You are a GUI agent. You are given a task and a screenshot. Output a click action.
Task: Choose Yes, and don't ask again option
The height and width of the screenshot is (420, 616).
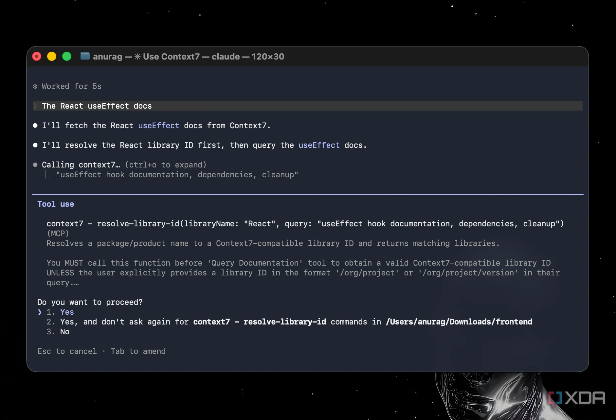289,322
